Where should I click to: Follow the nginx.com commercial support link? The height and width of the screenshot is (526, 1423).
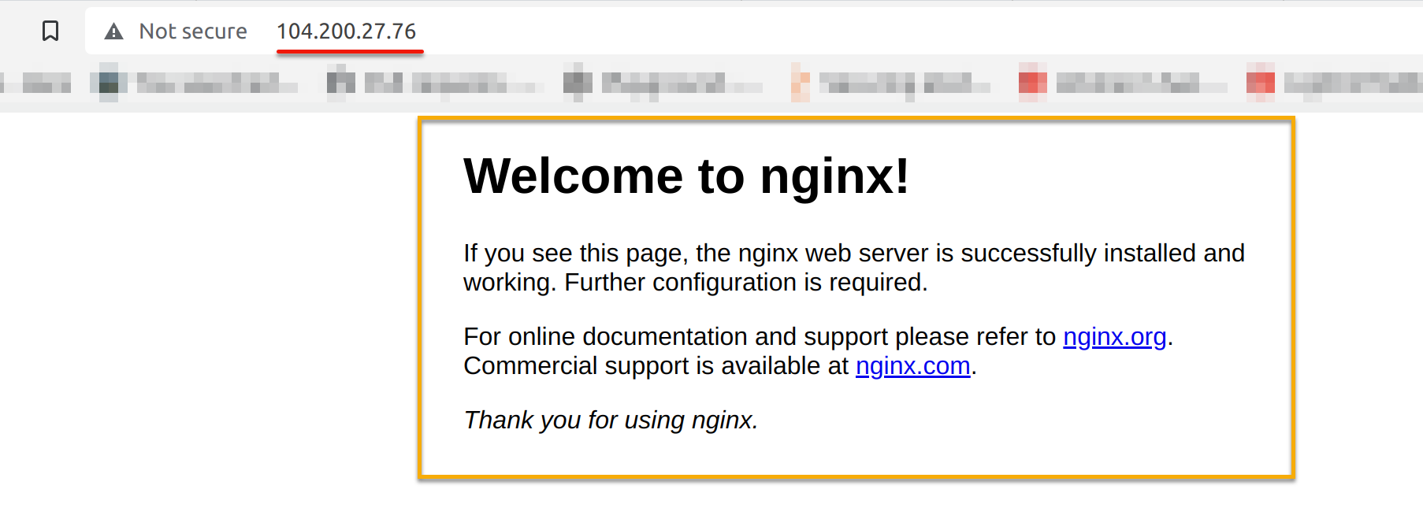(x=912, y=366)
